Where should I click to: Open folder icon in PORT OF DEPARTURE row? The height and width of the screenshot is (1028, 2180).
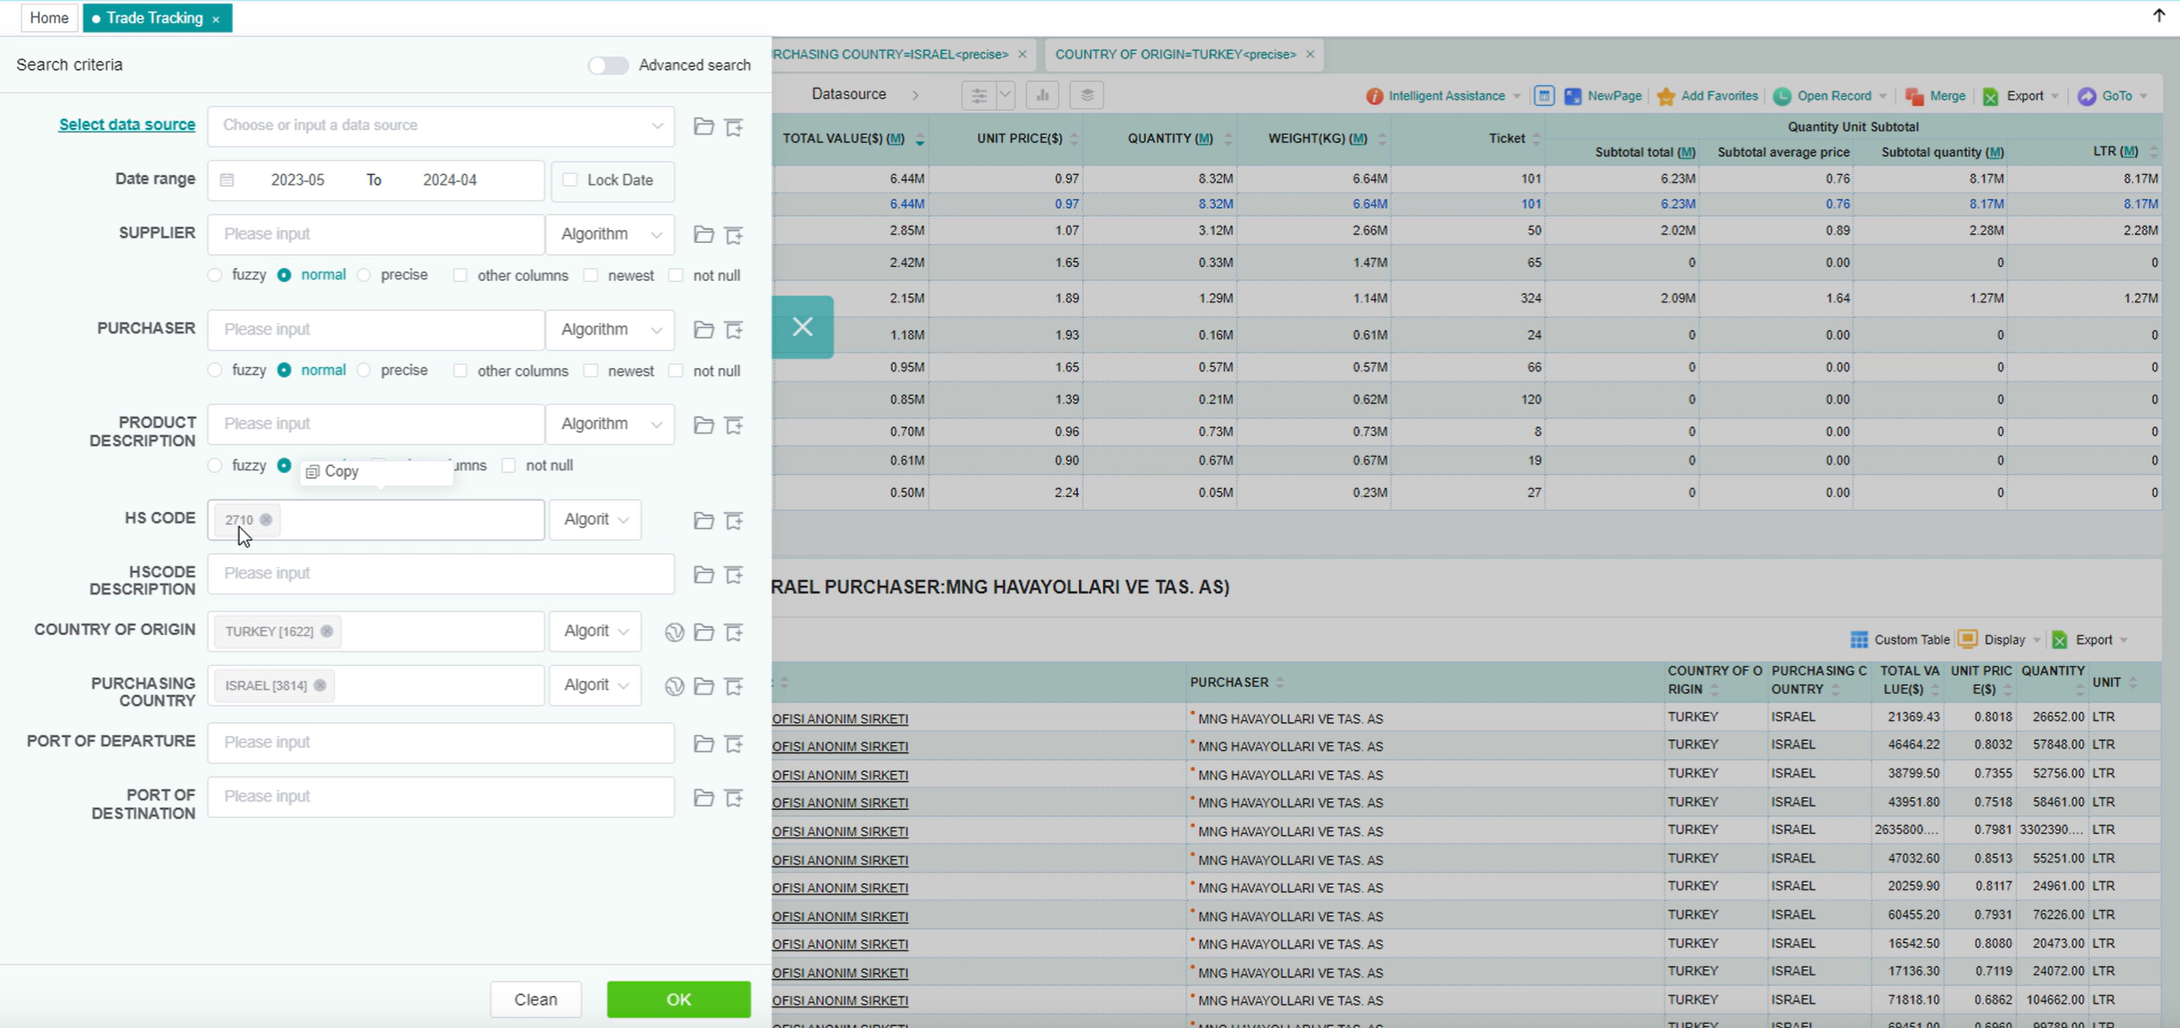pyautogui.click(x=704, y=744)
